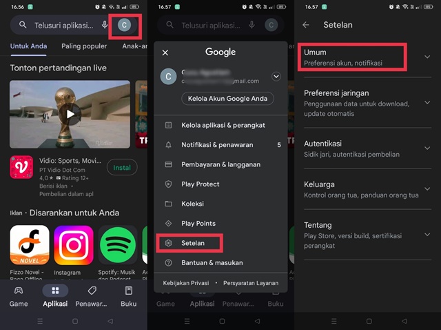
Task: Tap the Instal button for Vidio
Action: tap(122, 168)
